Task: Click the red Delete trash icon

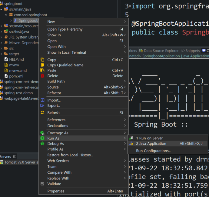Action: [42, 76]
